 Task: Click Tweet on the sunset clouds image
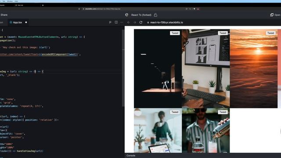click(x=270, y=33)
